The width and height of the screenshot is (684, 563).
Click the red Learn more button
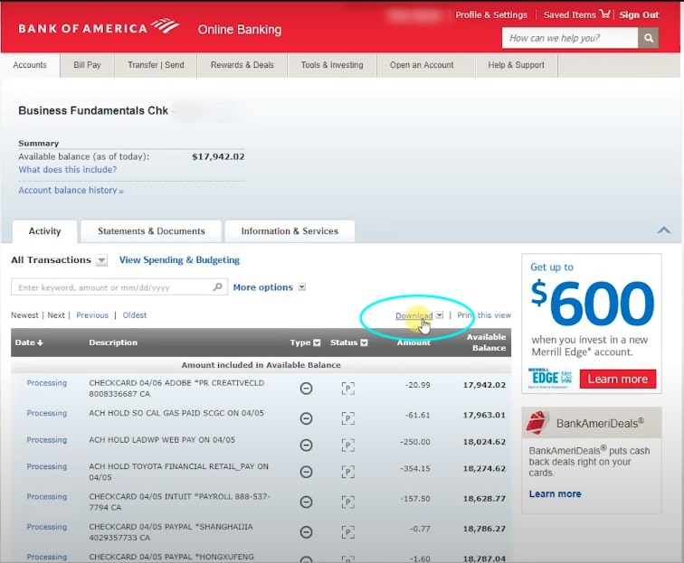[x=617, y=379]
